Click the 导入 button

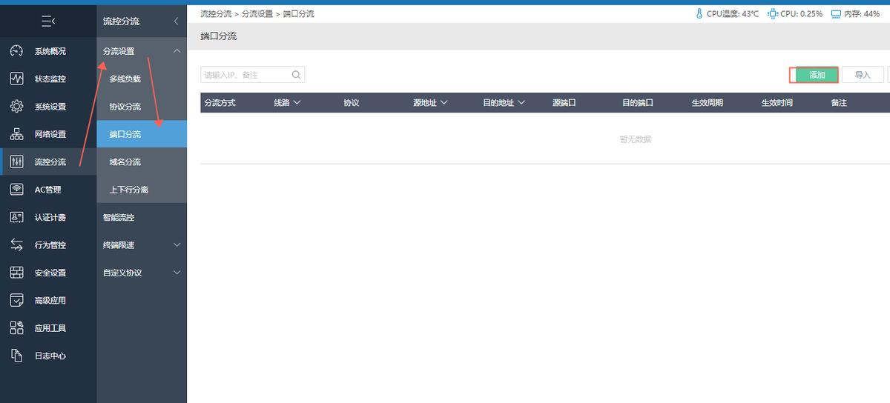click(x=863, y=75)
